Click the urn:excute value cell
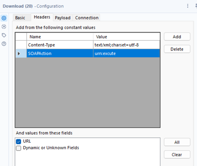The image size is (197, 166). click(x=127, y=53)
